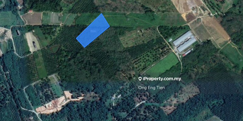Click the brown tilled farm plot at top
The width and height of the screenshot is (243, 121).
[x=32, y=18]
